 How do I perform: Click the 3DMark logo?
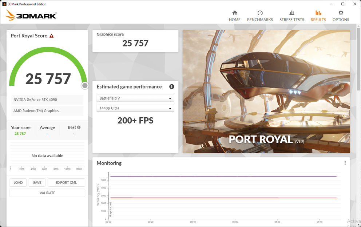(x=31, y=15)
